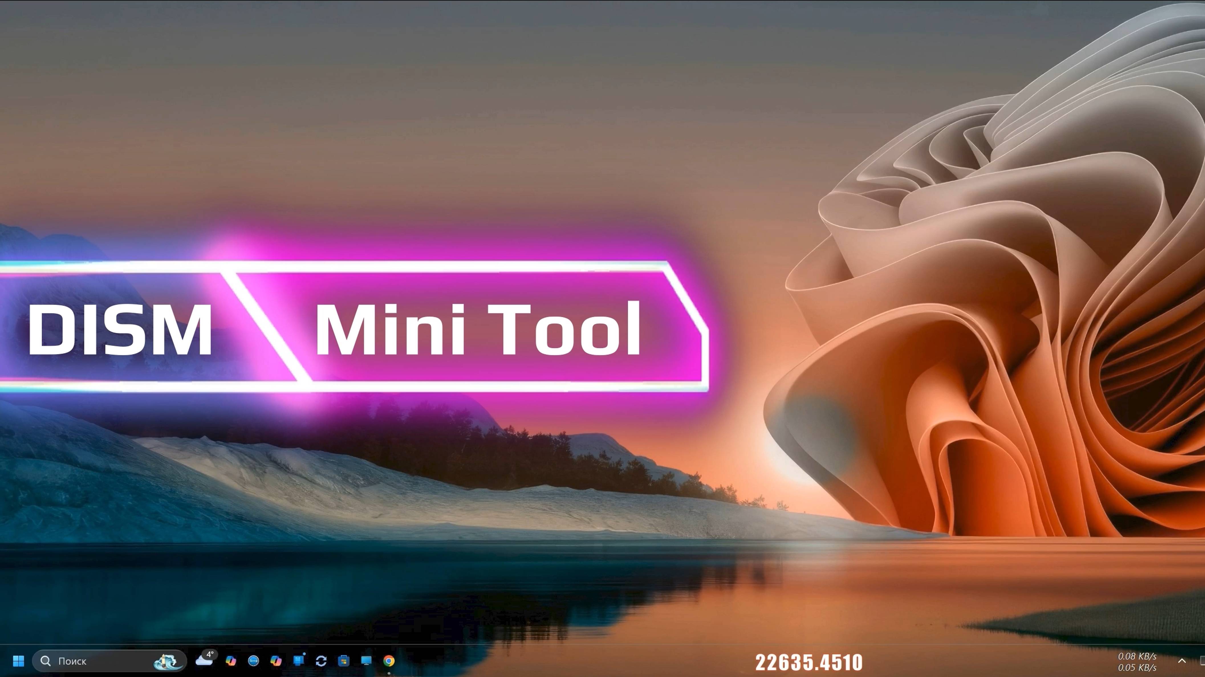Open the blue Sleep app icon

(x=253, y=661)
